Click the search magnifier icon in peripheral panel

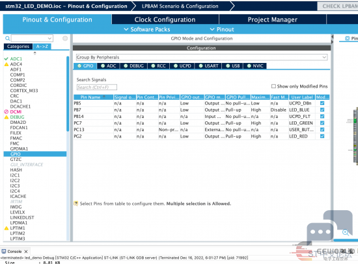click(8, 38)
